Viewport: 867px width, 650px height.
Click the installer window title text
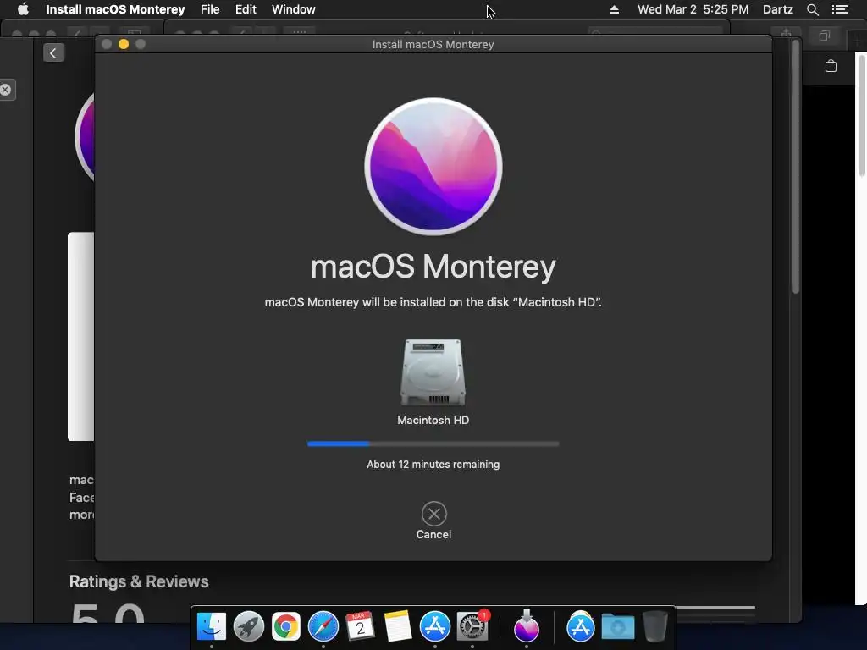(x=433, y=44)
